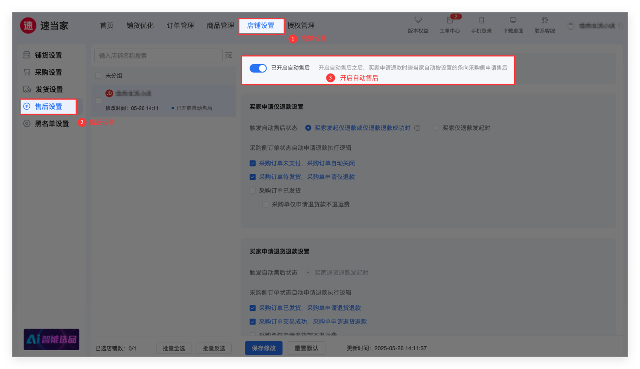The image size is (640, 369).
Task: Click the 输入店铺名称搜索 search field
Action: (x=158, y=56)
